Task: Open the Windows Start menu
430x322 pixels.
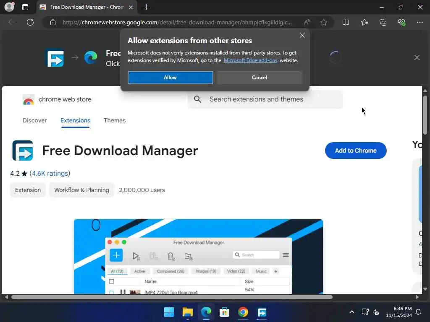Action: 169,312
